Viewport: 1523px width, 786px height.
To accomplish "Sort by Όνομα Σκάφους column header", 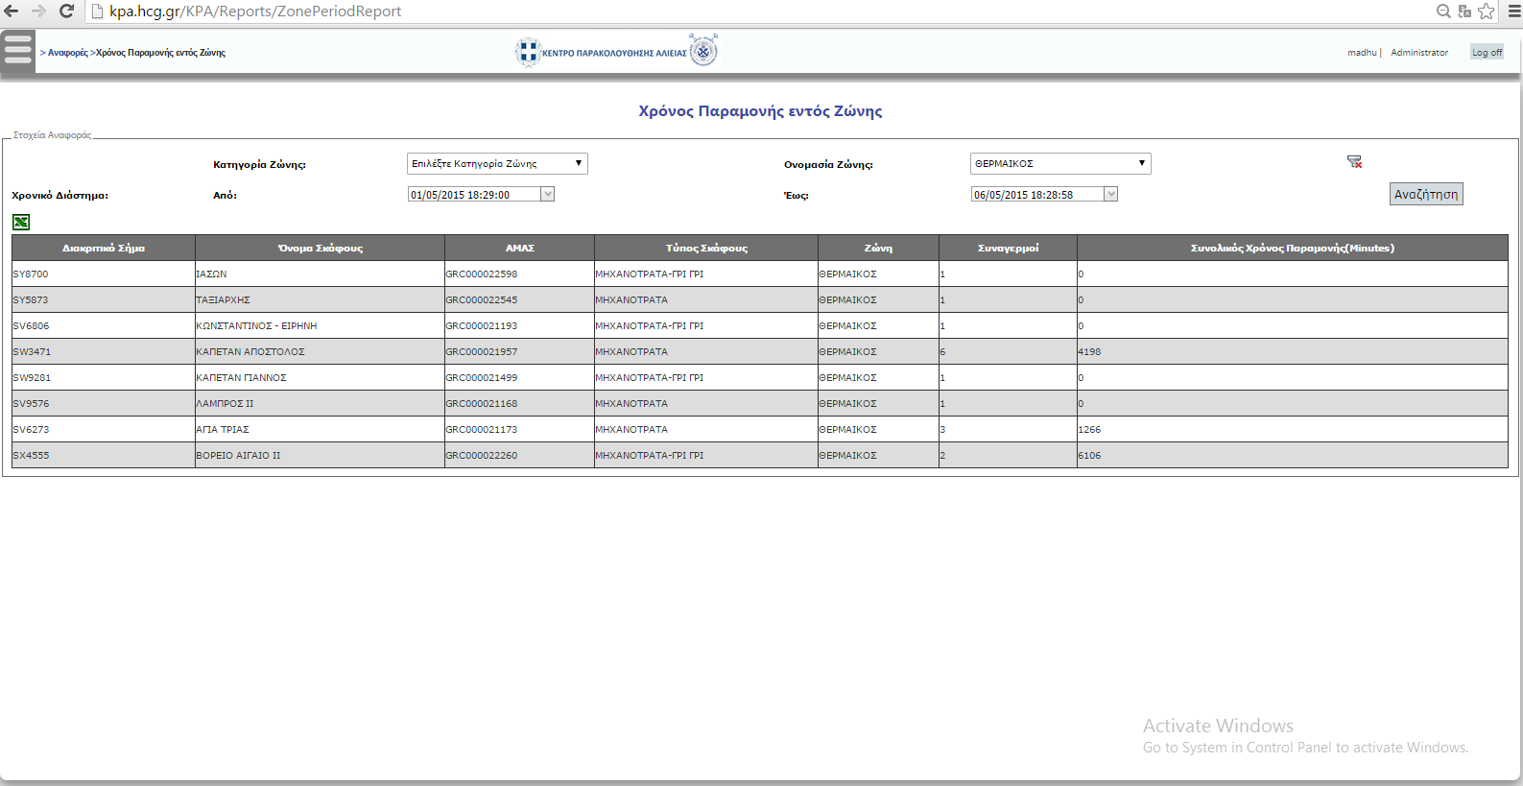I will click(321, 248).
